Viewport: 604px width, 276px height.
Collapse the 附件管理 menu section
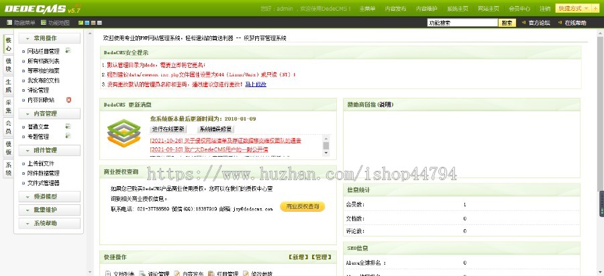pos(49,150)
